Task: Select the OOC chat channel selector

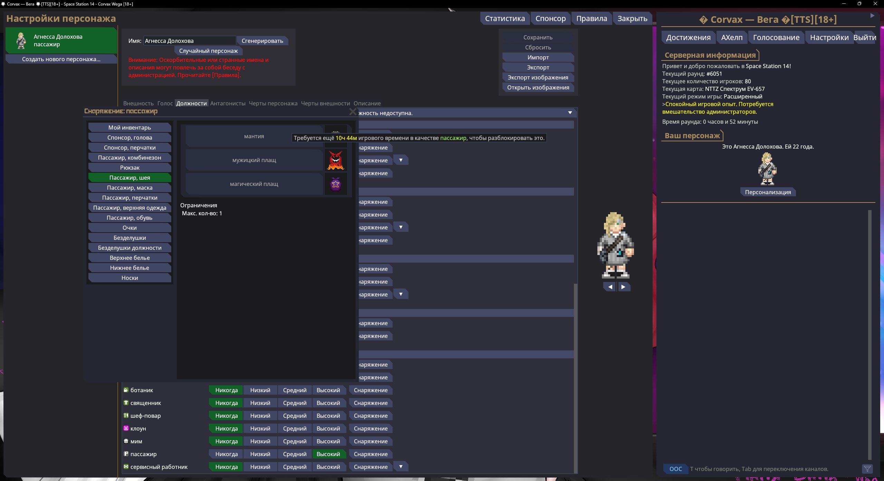Action: click(675, 469)
